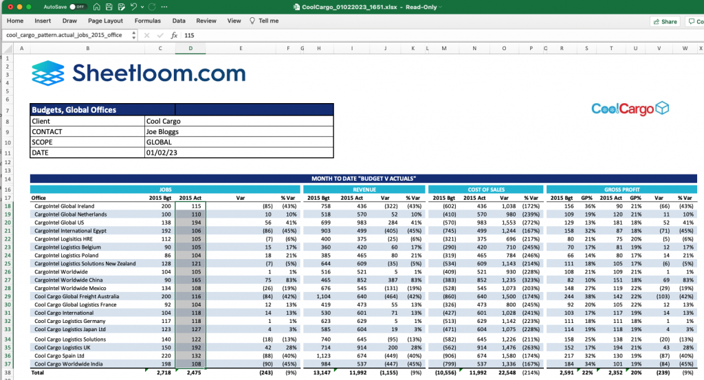Open the Formulas ribbon tab
Viewport: 704px width, 380px height.
pyautogui.click(x=148, y=21)
